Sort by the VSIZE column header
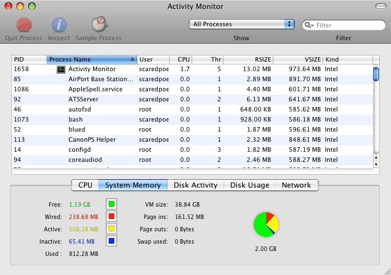The height and width of the screenshot is (275, 391). pos(298,59)
